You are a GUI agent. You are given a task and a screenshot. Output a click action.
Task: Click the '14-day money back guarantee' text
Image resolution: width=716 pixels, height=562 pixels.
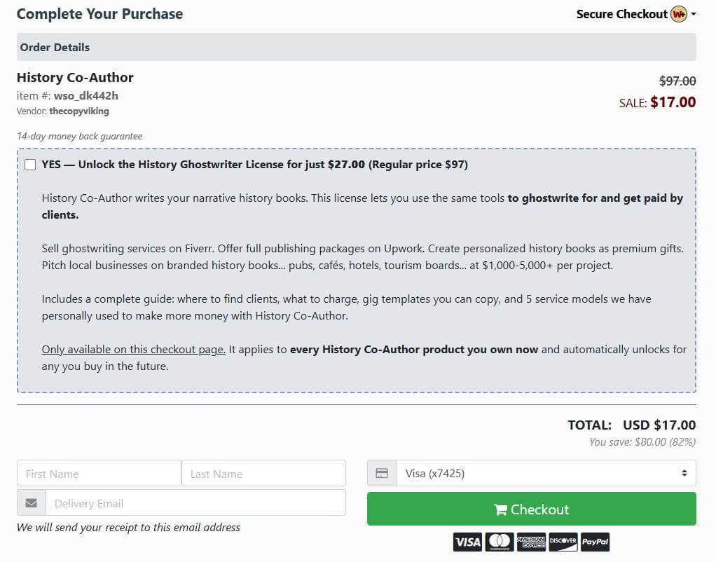pos(79,136)
